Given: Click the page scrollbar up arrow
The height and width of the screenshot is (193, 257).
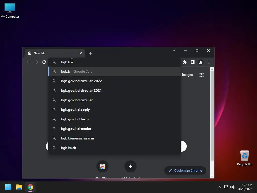Looking at the screenshot, I should coord(212,69).
